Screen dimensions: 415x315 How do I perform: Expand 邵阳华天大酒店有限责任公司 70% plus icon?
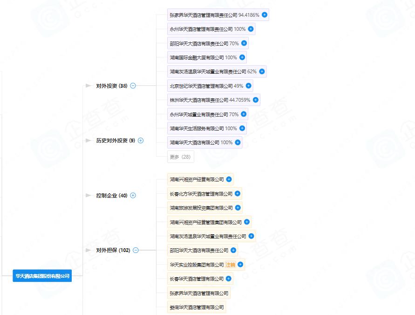tap(244, 43)
